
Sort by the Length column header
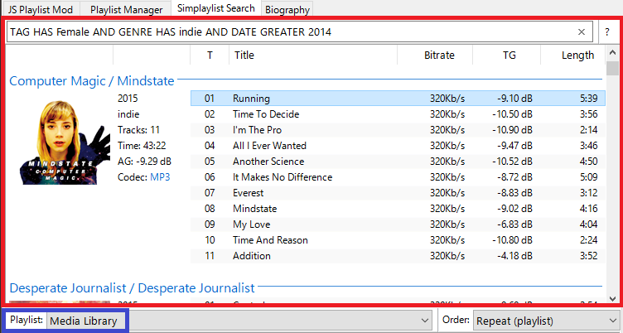point(573,55)
